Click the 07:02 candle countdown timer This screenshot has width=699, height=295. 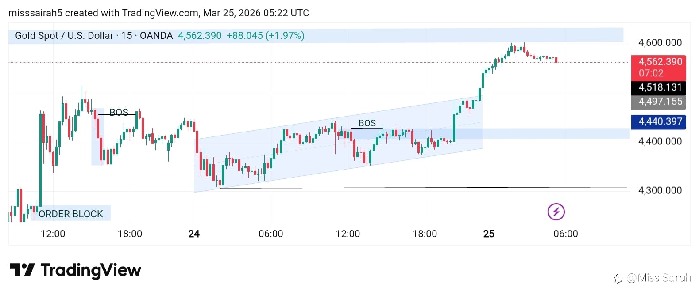click(x=651, y=73)
